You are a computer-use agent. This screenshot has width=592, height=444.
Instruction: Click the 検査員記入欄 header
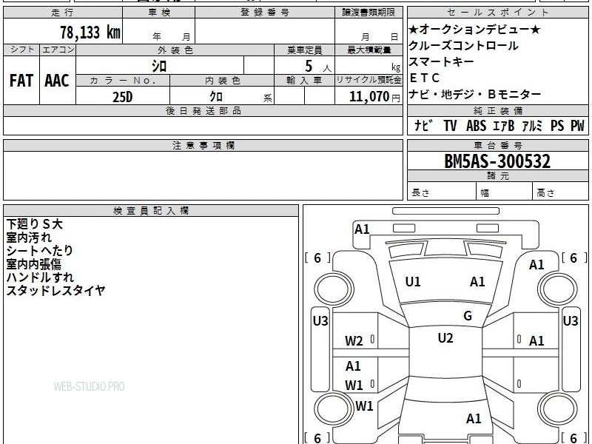coord(151,211)
